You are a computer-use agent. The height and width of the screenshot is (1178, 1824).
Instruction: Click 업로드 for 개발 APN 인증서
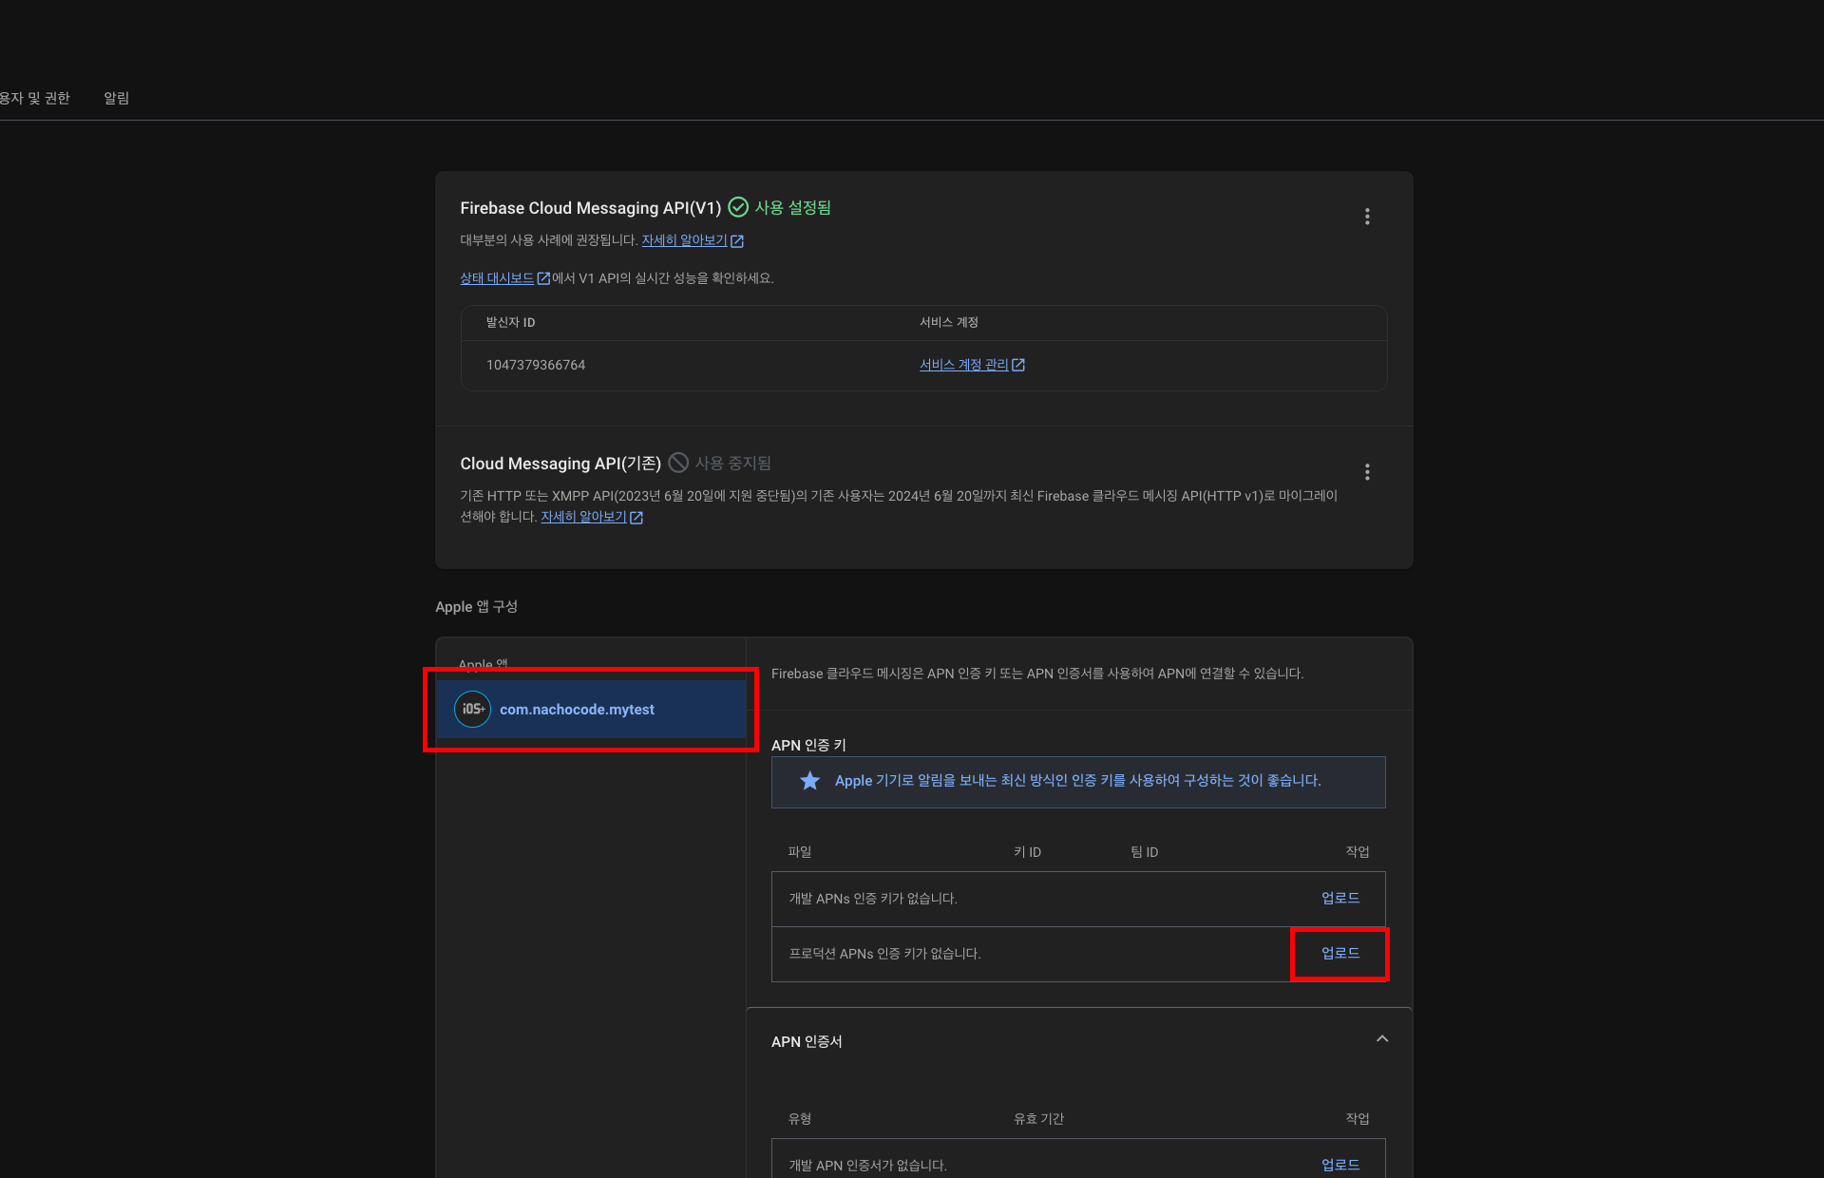(1339, 1165)
